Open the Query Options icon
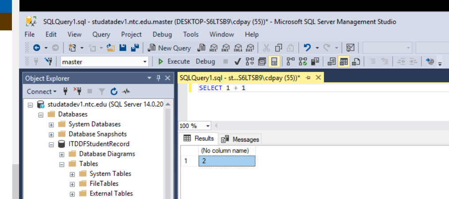 pos(262,61)
